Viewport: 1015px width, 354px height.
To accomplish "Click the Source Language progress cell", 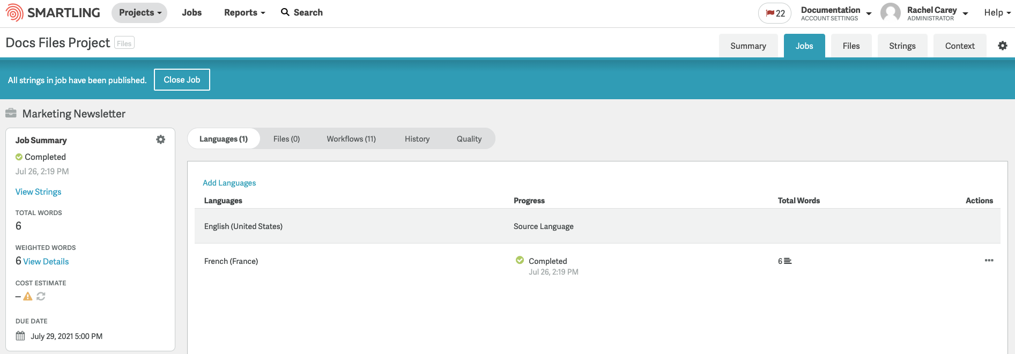I will coord(544,226).
